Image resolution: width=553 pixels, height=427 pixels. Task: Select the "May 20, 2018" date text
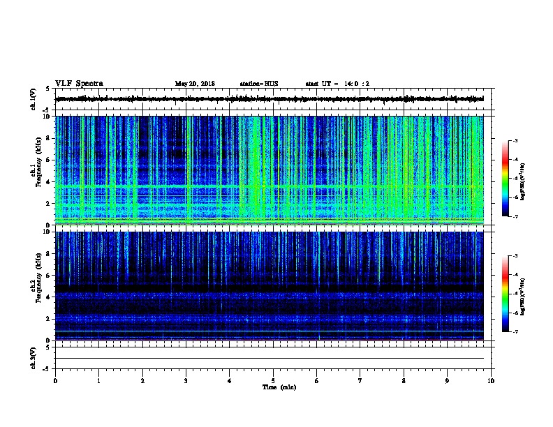tap(195, 84)
